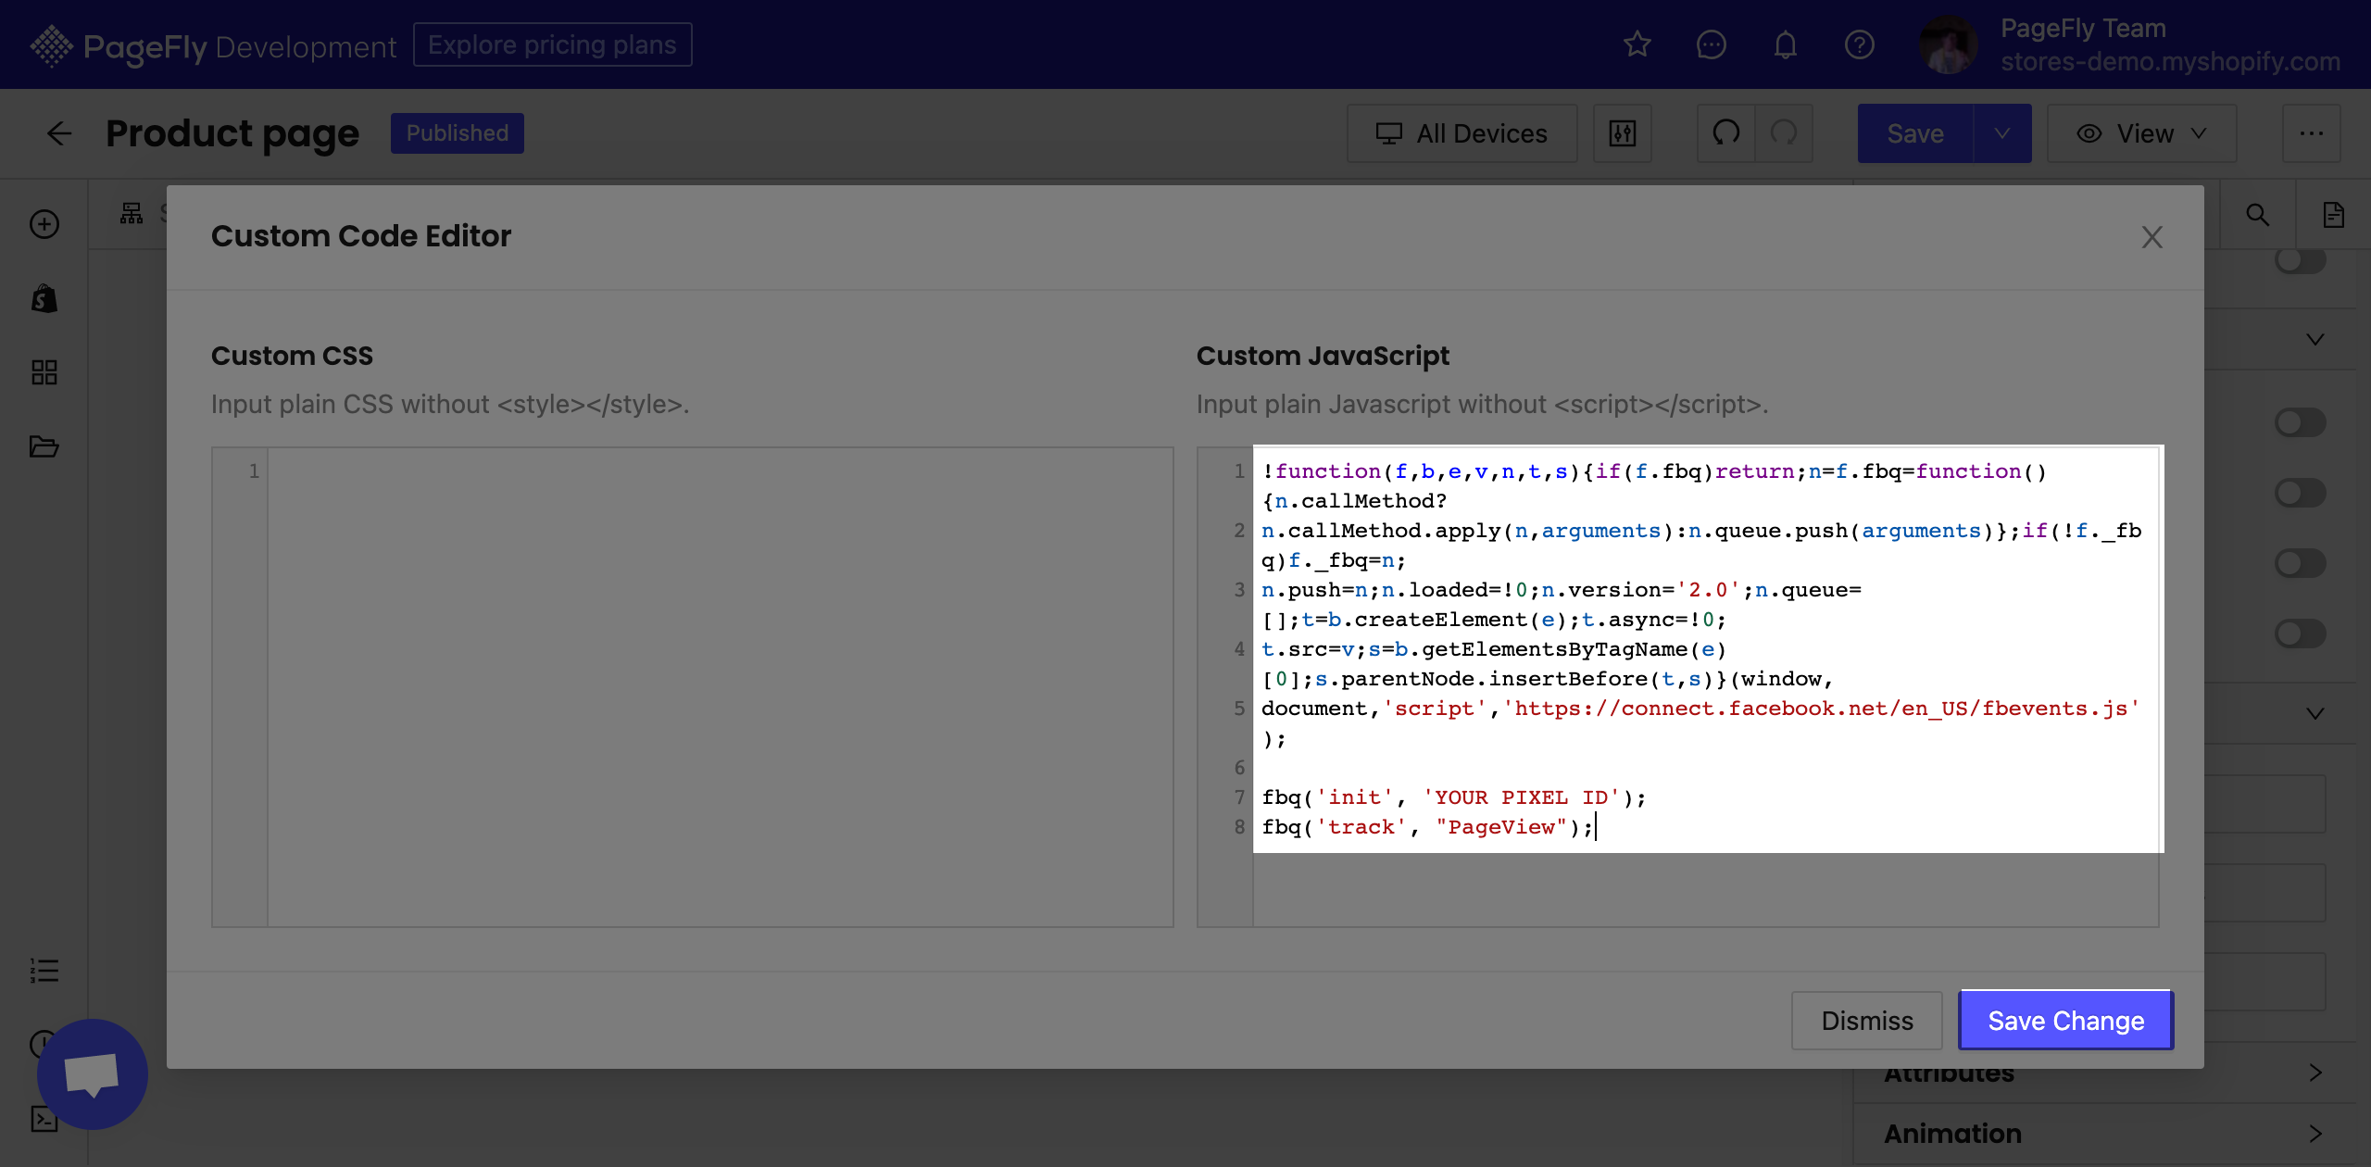Click the Product page title
Screen dimensions: 2371x1167
pyautogui.click(x=232, y=133)
